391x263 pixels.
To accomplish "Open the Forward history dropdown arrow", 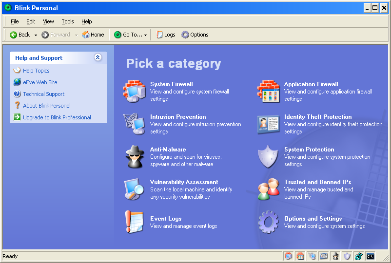I will [76, 35].
